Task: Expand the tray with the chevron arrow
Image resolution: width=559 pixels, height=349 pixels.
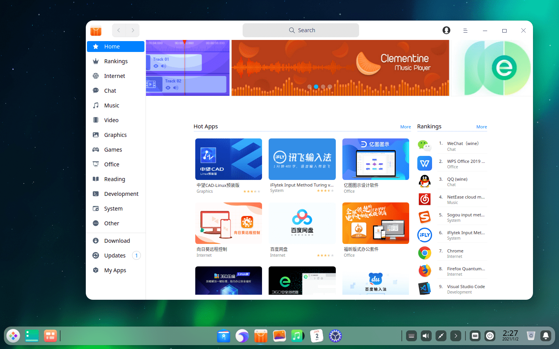Action: [x=456, y=336]
